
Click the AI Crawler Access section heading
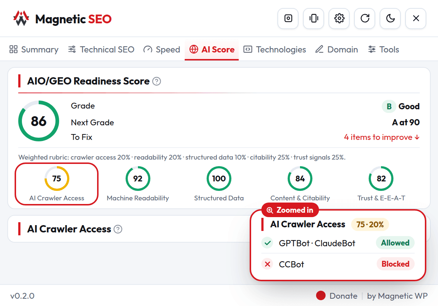click(x=69, y=229)
